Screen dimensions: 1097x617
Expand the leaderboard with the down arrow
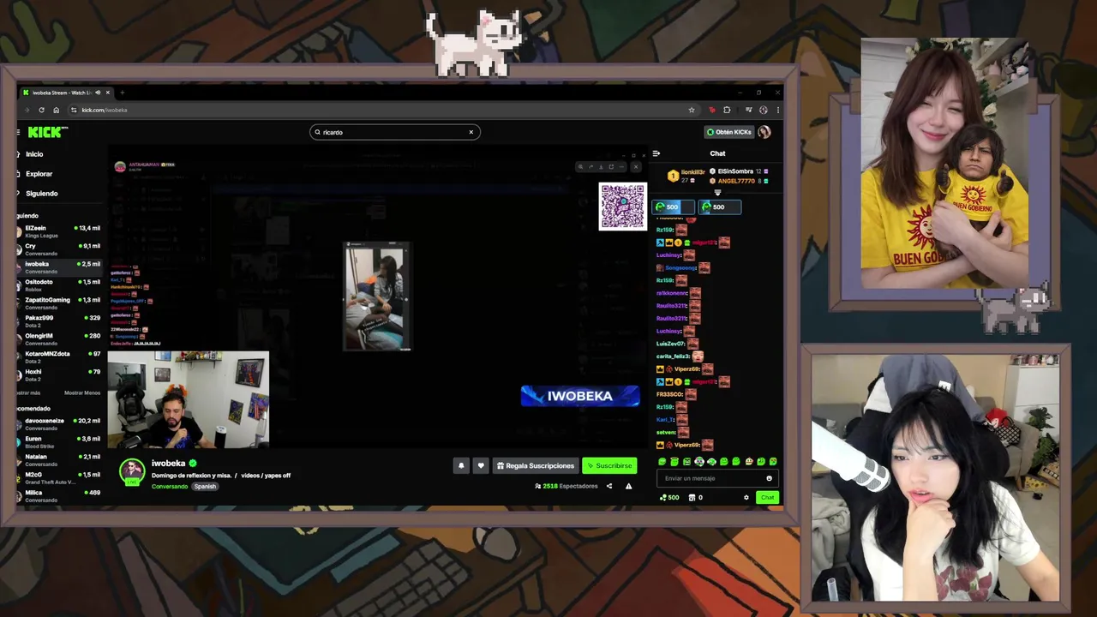pos(717,193)
